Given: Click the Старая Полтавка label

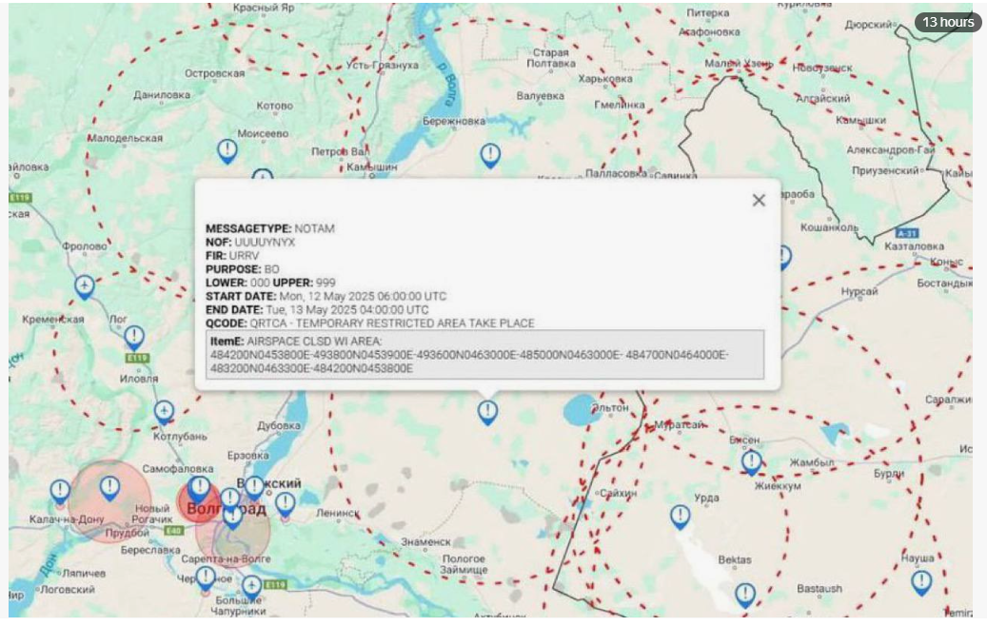Looking at the screenshot, I should (551, 58).
